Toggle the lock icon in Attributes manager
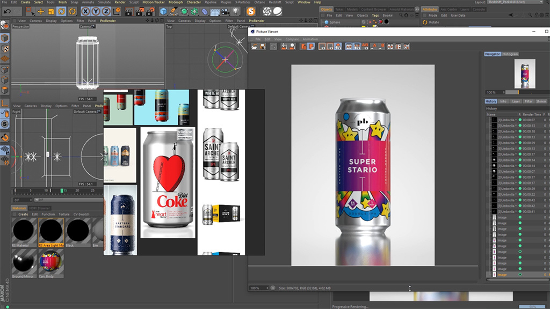Screen dimensions: 550x309 pyautogui.click(x=536, y=16)
